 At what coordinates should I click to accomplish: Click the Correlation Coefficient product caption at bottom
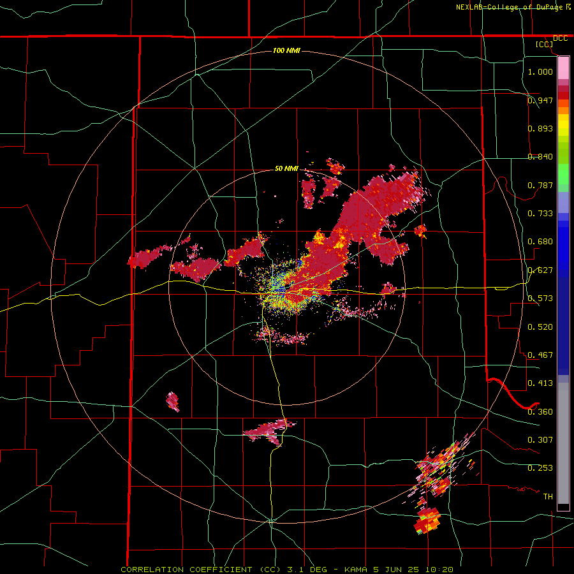click(287, 570)
